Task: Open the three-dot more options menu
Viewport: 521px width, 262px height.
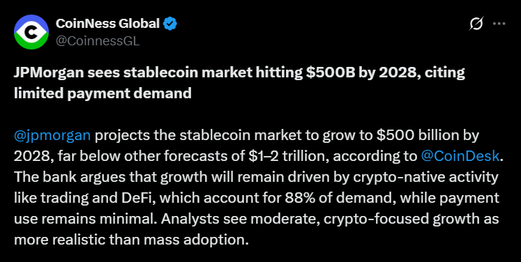Action: coord(499,24)
